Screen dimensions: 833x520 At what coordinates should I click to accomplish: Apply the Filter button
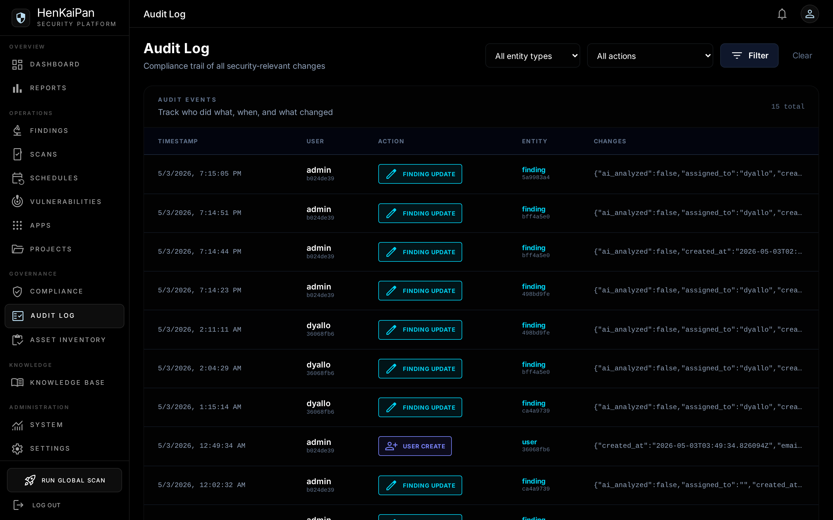749,56
